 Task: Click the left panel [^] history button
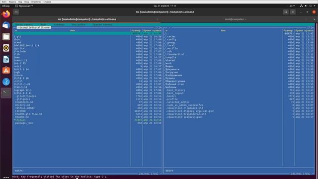(158, 27)
